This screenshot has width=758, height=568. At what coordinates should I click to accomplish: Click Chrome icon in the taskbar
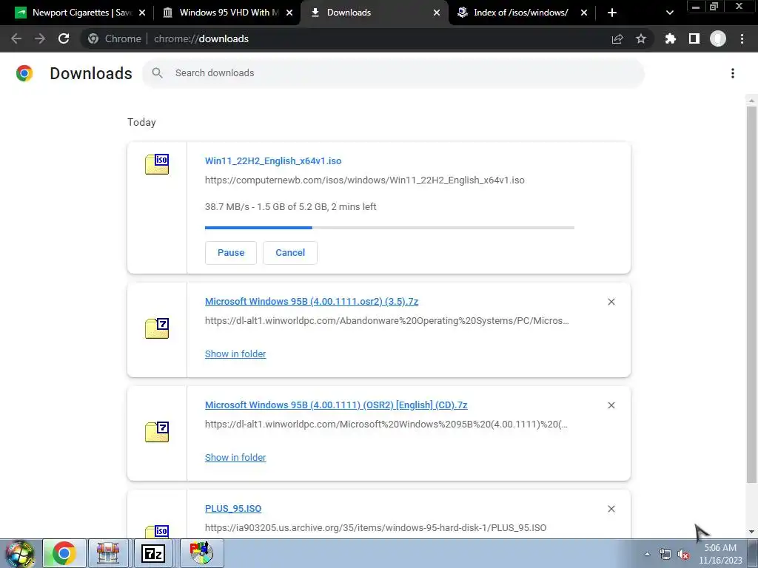(64, 553)
